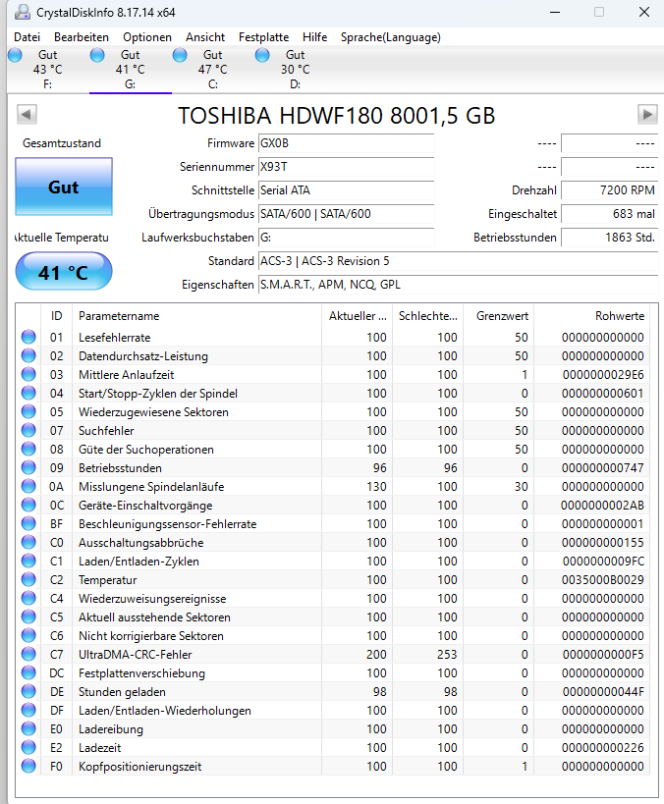Click raw value 0000000029E6 of Mittlere Anlaufzeit

tap(603, 375)
